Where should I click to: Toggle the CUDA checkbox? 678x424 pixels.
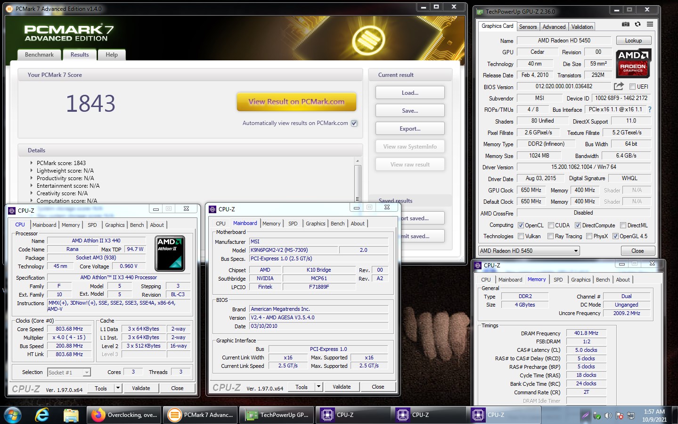[x=551, y=225]
